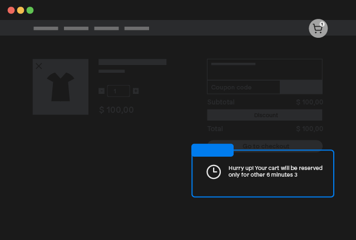Click the t-shirt product thumbnail
The image size is (356, 240).
point(60,87)
